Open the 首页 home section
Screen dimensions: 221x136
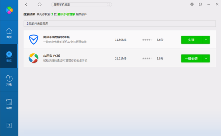[9, 33]
